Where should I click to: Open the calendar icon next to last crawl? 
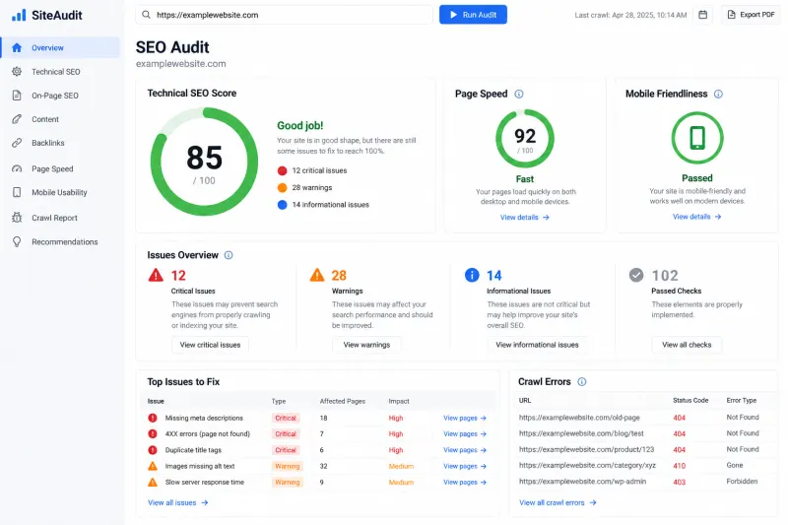(702, 15)
